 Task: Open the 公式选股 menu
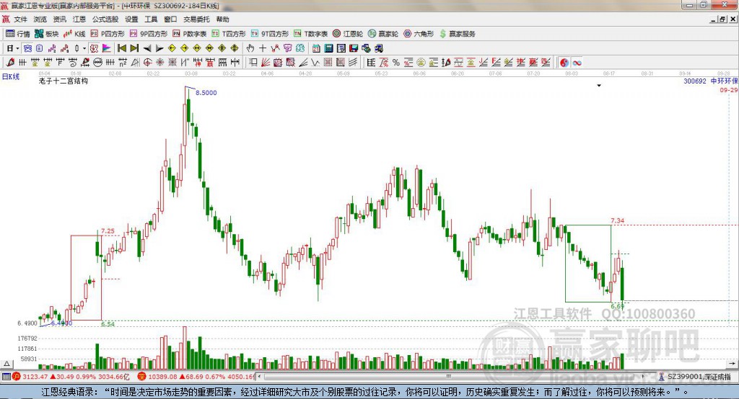[105, 19]
